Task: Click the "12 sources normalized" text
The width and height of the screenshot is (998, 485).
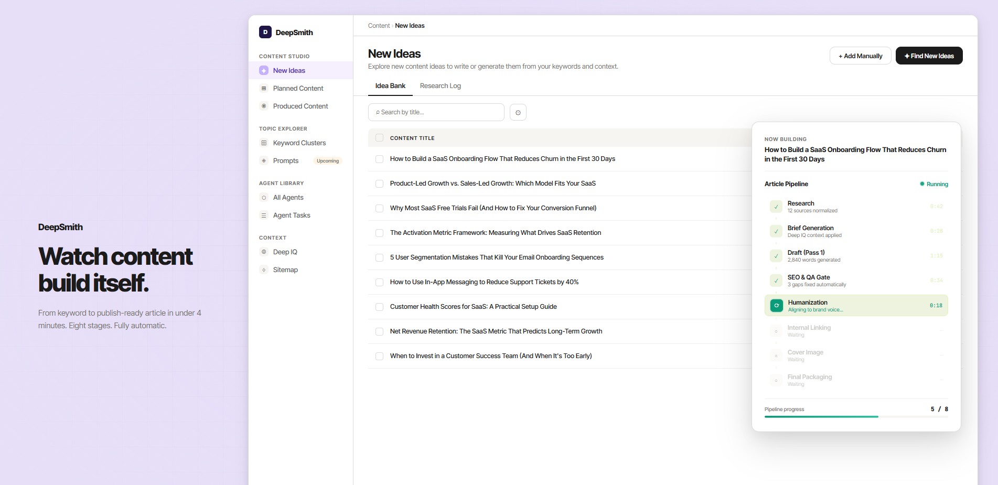Action: pyautogui.click(x=812, y=211)
